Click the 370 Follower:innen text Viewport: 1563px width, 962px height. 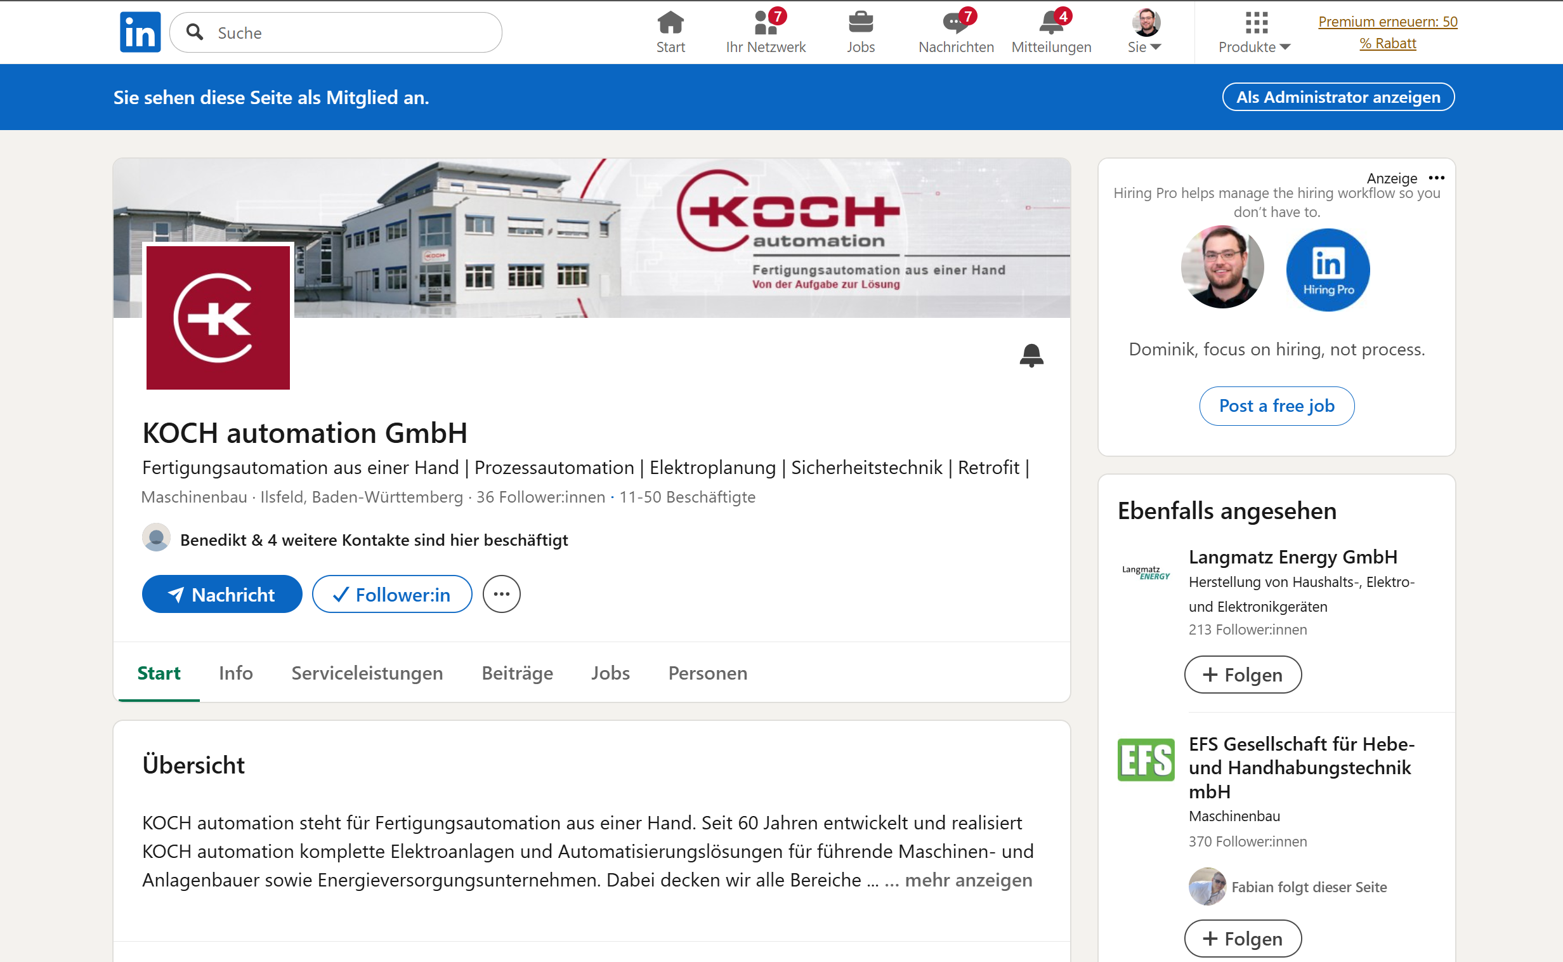1248,841
